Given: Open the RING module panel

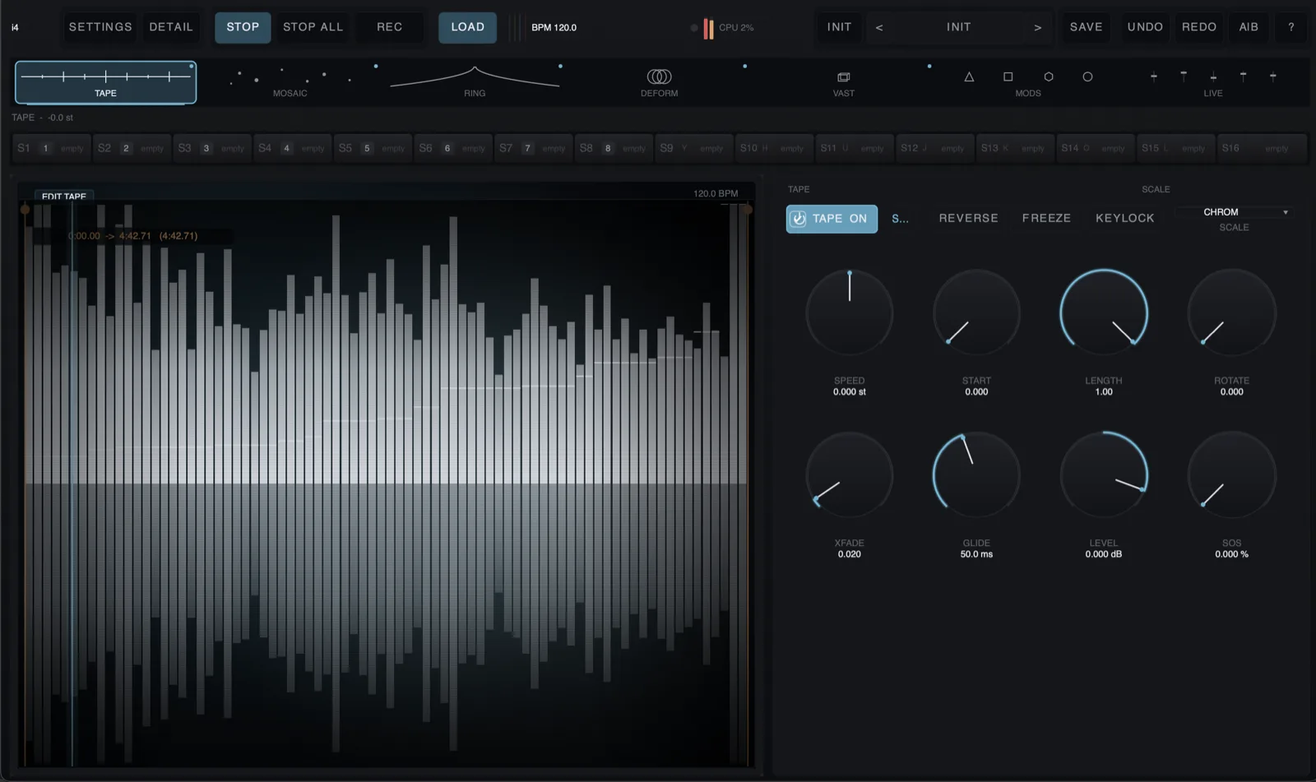Looking at the screenshot, I should [x=475, y=82].
